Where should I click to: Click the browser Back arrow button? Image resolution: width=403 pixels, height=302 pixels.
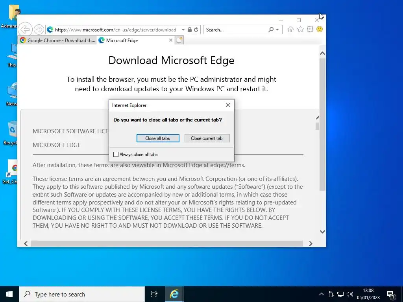(x=25, y=29)
